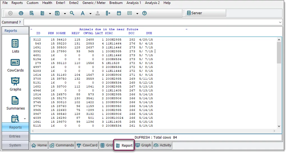Open the Analysis 2 menu
This screenshot has width=287, height=154.
pyautogui.click(x=152, y=3)
